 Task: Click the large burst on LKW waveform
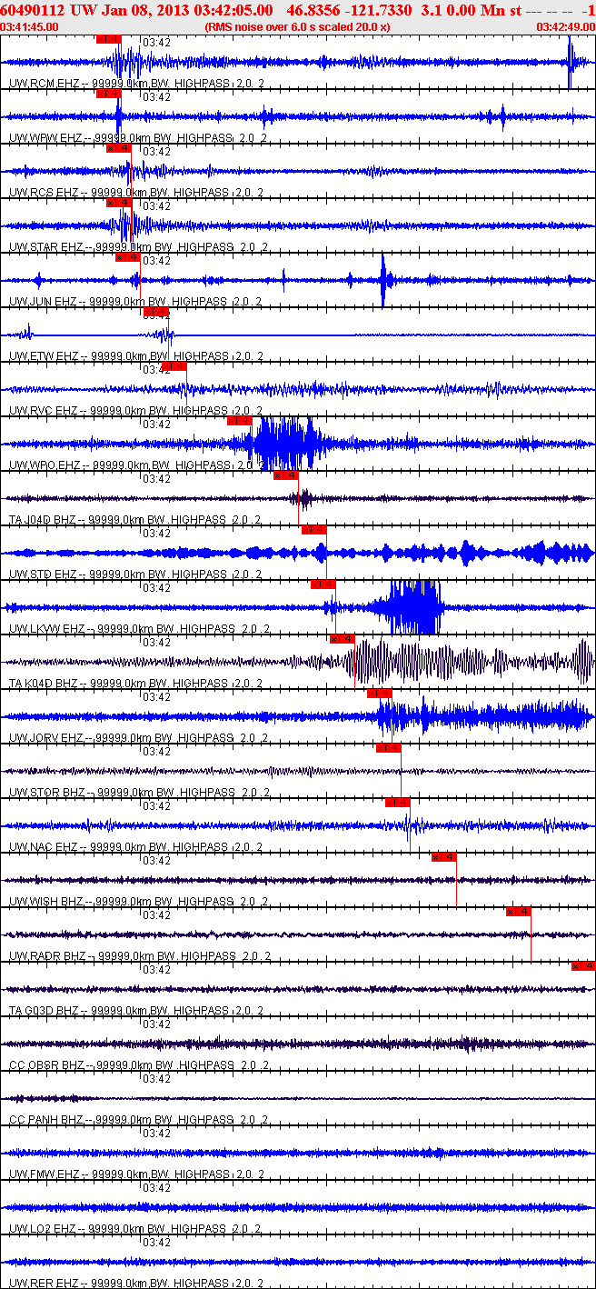413,607
